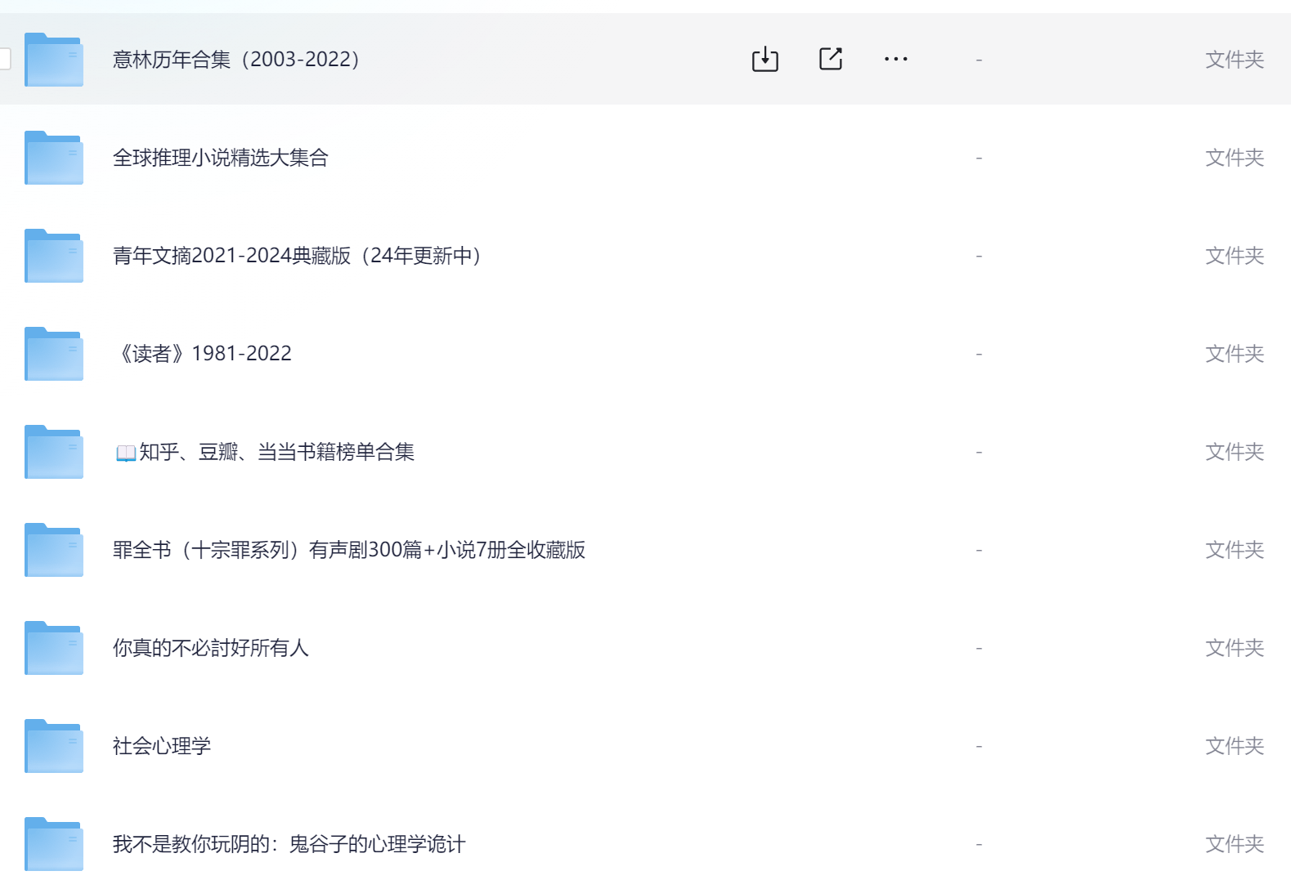The height and width of the screenshot is (880, 1291).
Task: Open the folder icon of 《读者》1981-2022
Action: click(54, 354)
